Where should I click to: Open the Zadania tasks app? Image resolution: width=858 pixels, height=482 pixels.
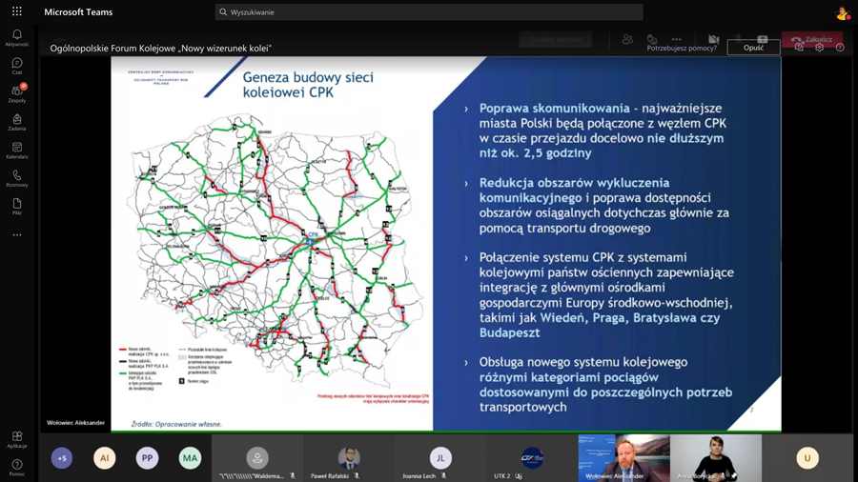coord(17,123)
